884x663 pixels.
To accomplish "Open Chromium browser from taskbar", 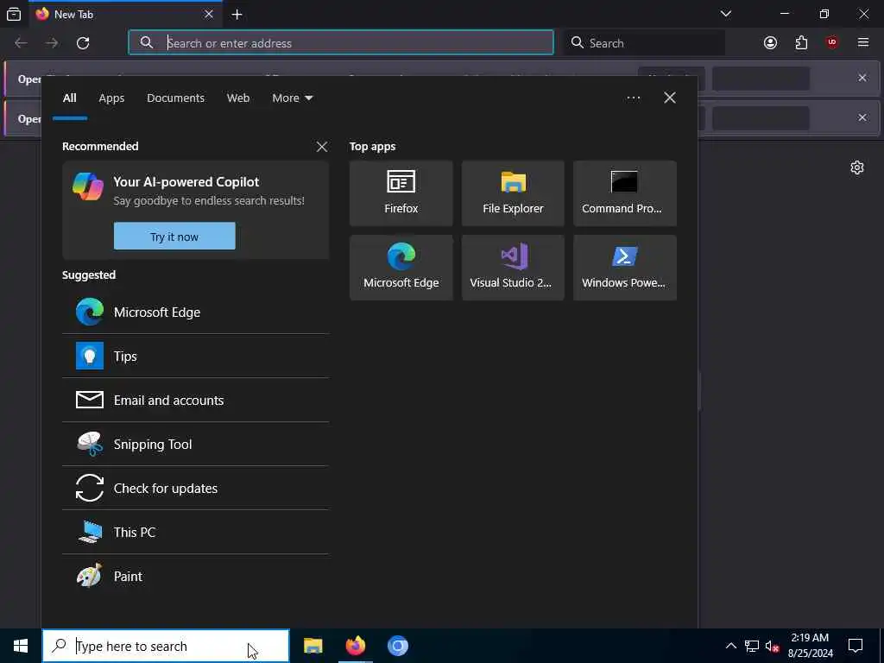I will click(x=397, y=646).
